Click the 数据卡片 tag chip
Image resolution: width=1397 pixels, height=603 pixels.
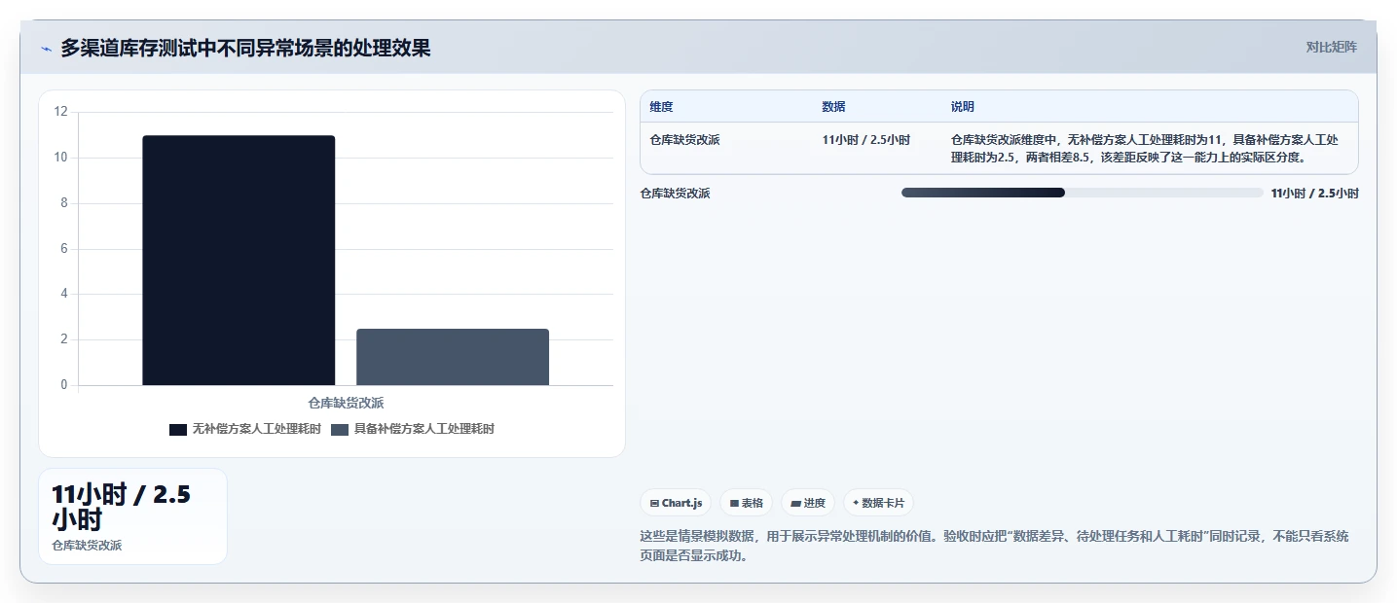(x=878, y=503)
